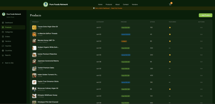Edit Ethiopian Wildflower Honey row
Viewport: 215px width, 104px height.
coord(201,96)
